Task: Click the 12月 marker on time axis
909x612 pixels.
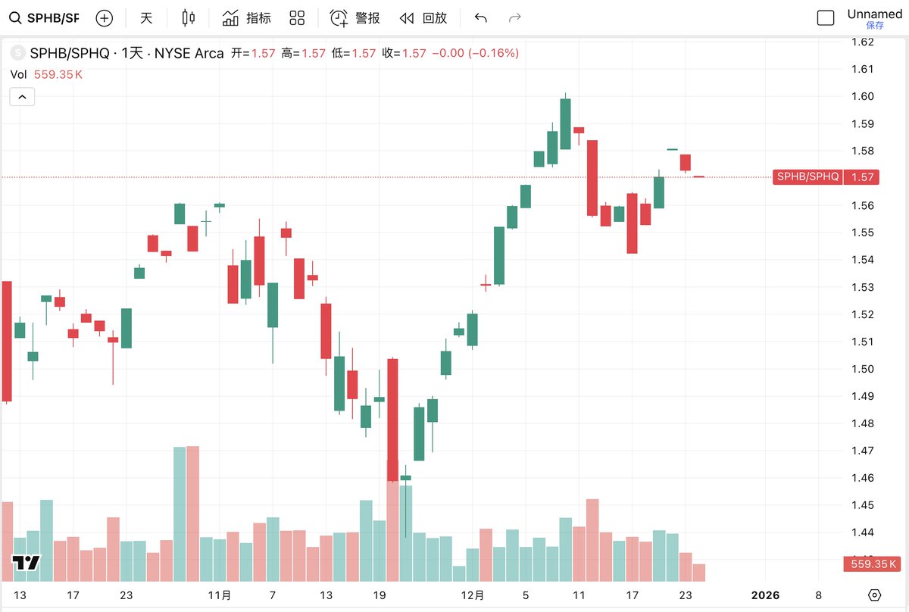Action: point(473,595)
